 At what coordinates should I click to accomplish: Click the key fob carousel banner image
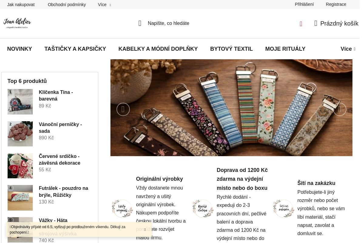(x=231, y=108)
